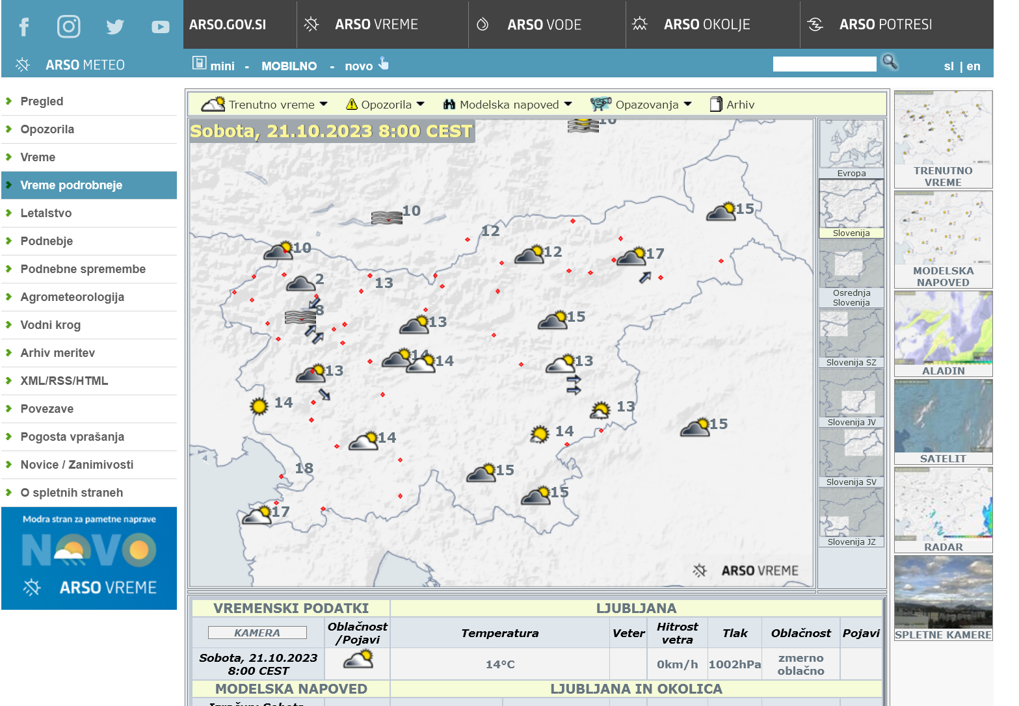The width and height of the screenshot is (1019, 706).
Task: Open Agrometeorologija in the sidebar
Action: click(x=89, y=297)
